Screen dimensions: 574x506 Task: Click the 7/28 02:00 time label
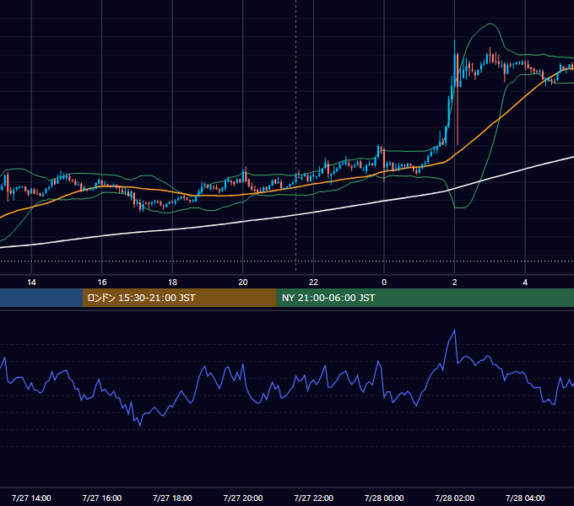(455, 498)
